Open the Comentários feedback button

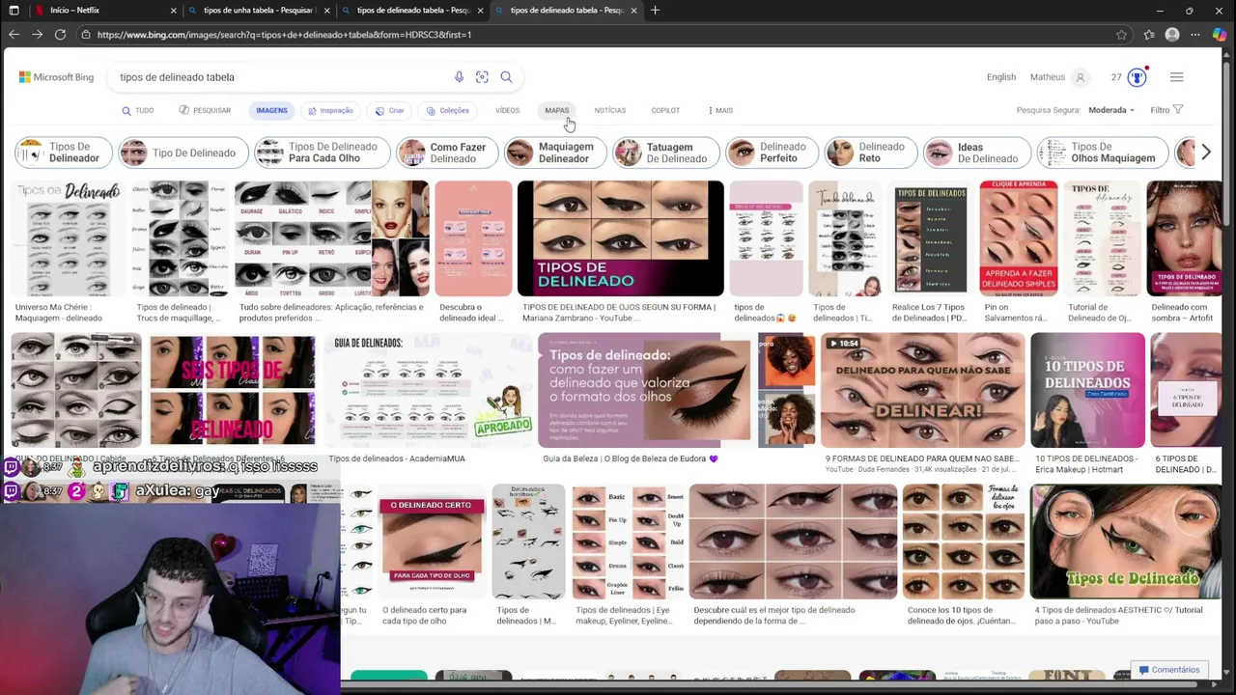pos(1168,670)
